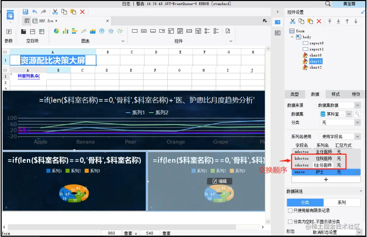Delete widget in the control settings panel

click(x=319, y=21)
